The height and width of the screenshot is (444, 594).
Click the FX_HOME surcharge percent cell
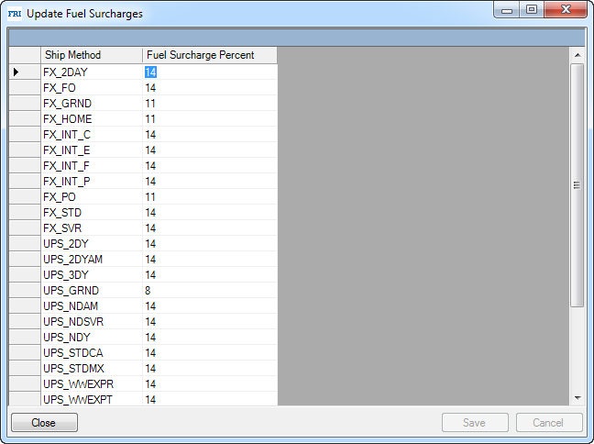pos(209,118)
